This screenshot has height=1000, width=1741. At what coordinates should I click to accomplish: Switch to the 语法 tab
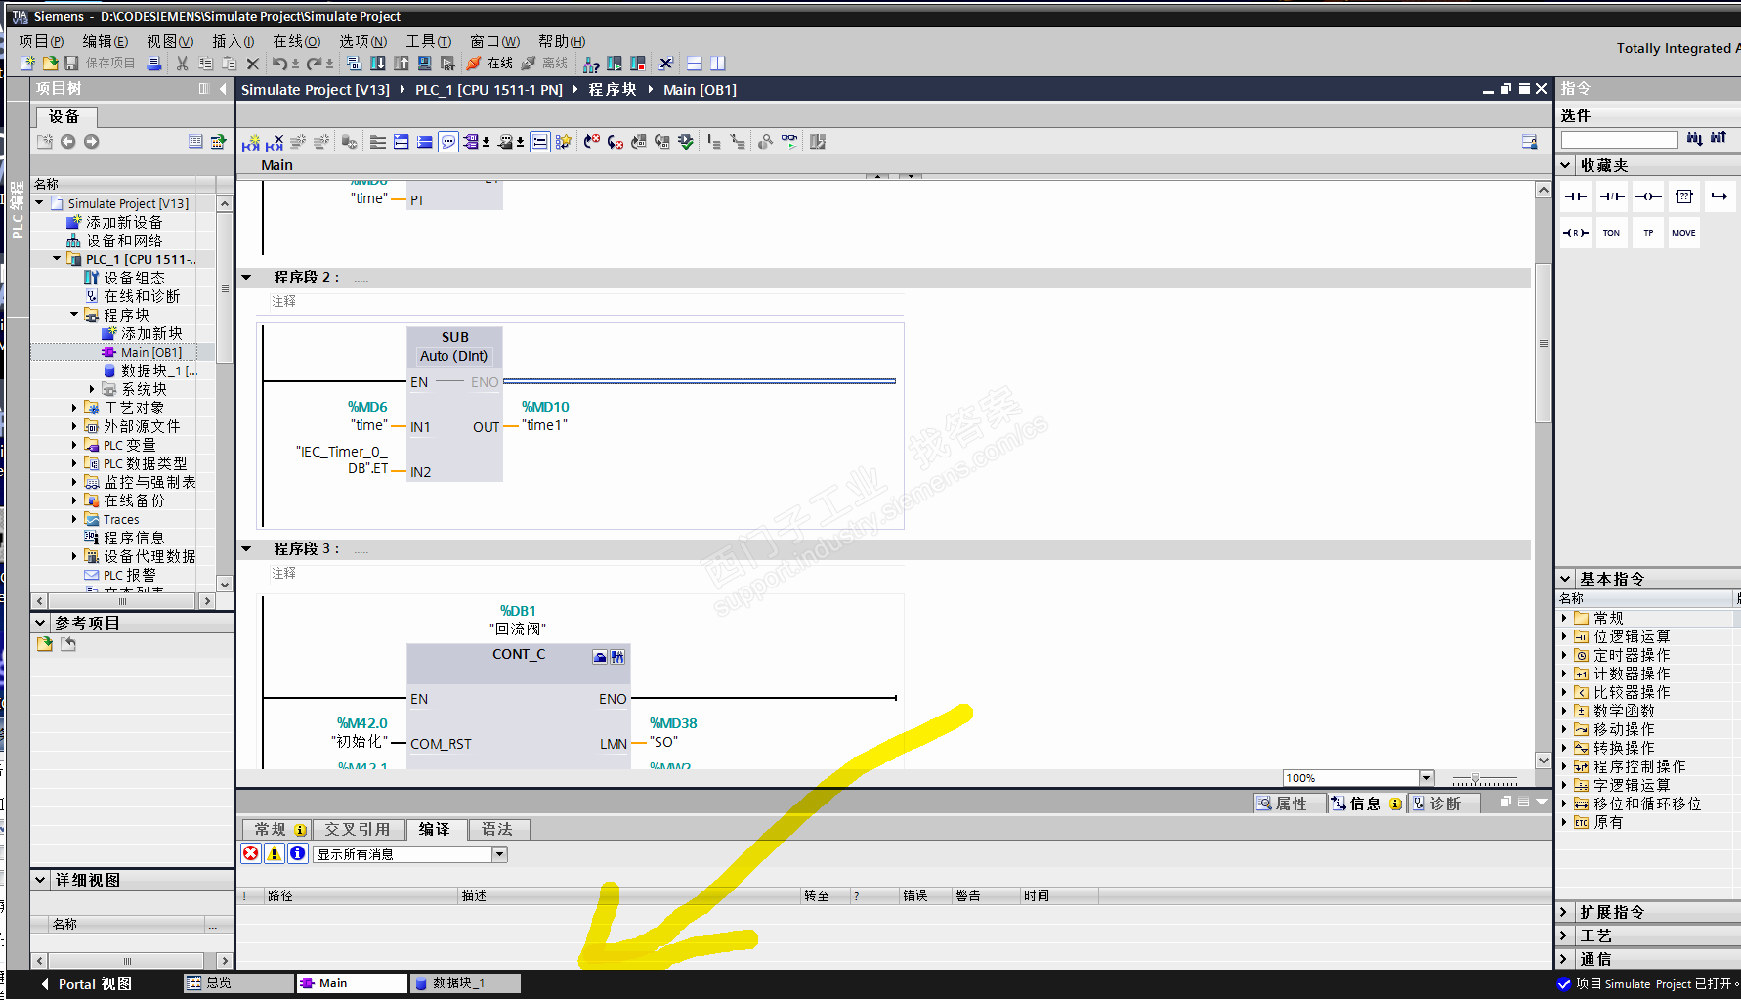(x=497, y=830)
